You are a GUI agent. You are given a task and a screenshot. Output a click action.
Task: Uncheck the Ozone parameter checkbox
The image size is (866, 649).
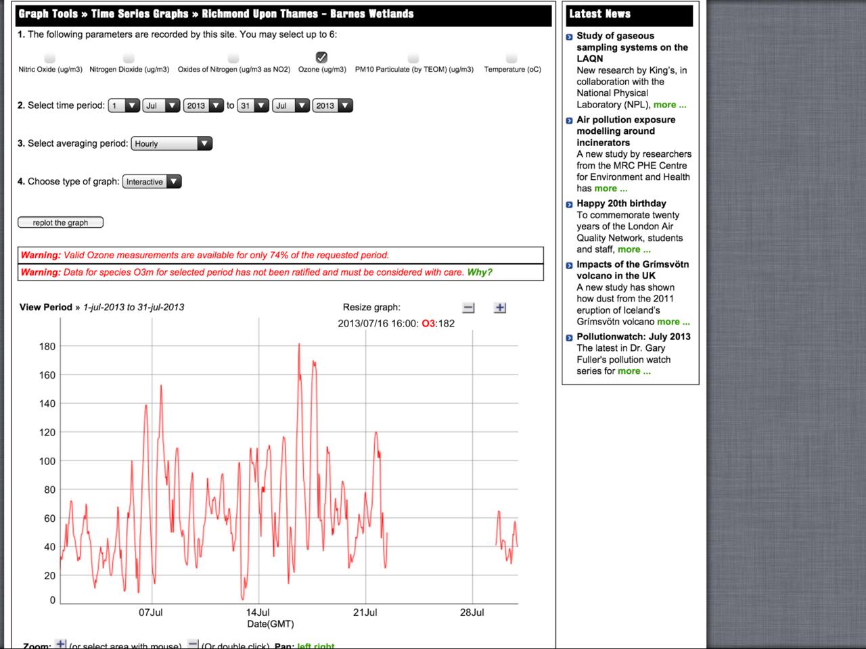pos(322,57)
